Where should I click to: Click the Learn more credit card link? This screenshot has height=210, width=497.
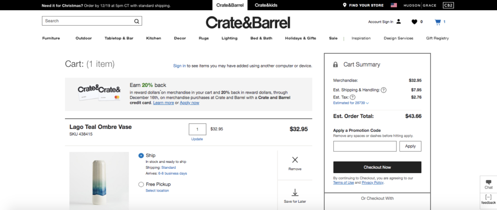tap(163, 103)
